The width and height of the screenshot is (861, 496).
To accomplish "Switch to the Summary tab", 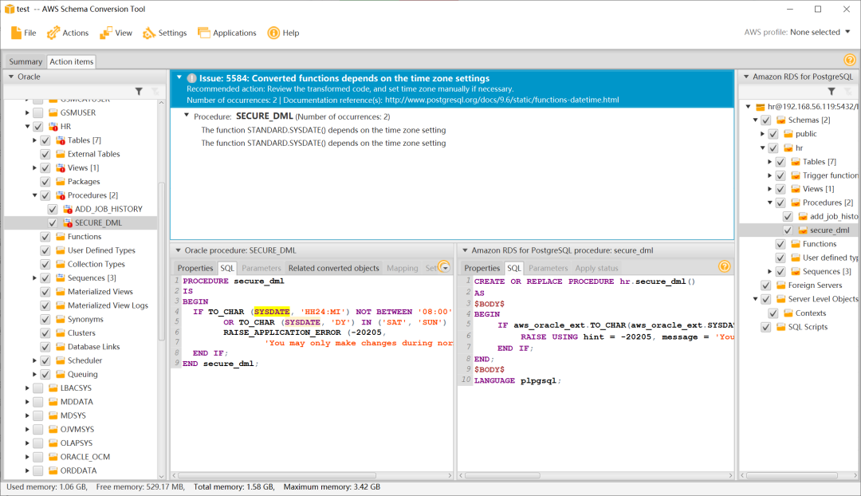I will [x=26, y=61].
